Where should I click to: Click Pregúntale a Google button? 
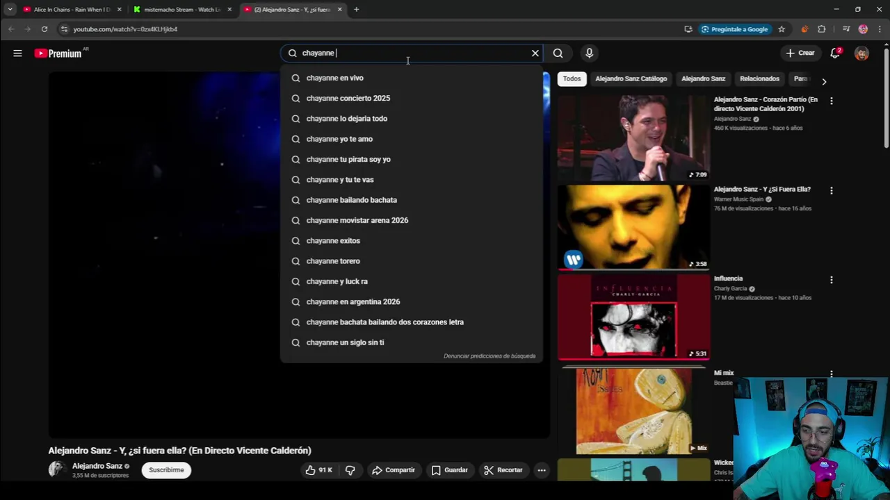[734, 29]
